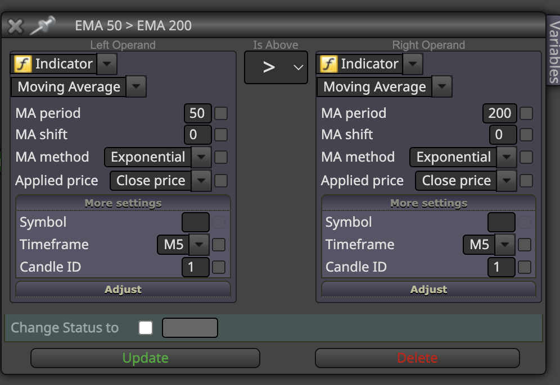Click the Change Status to value field

(190, 328)
